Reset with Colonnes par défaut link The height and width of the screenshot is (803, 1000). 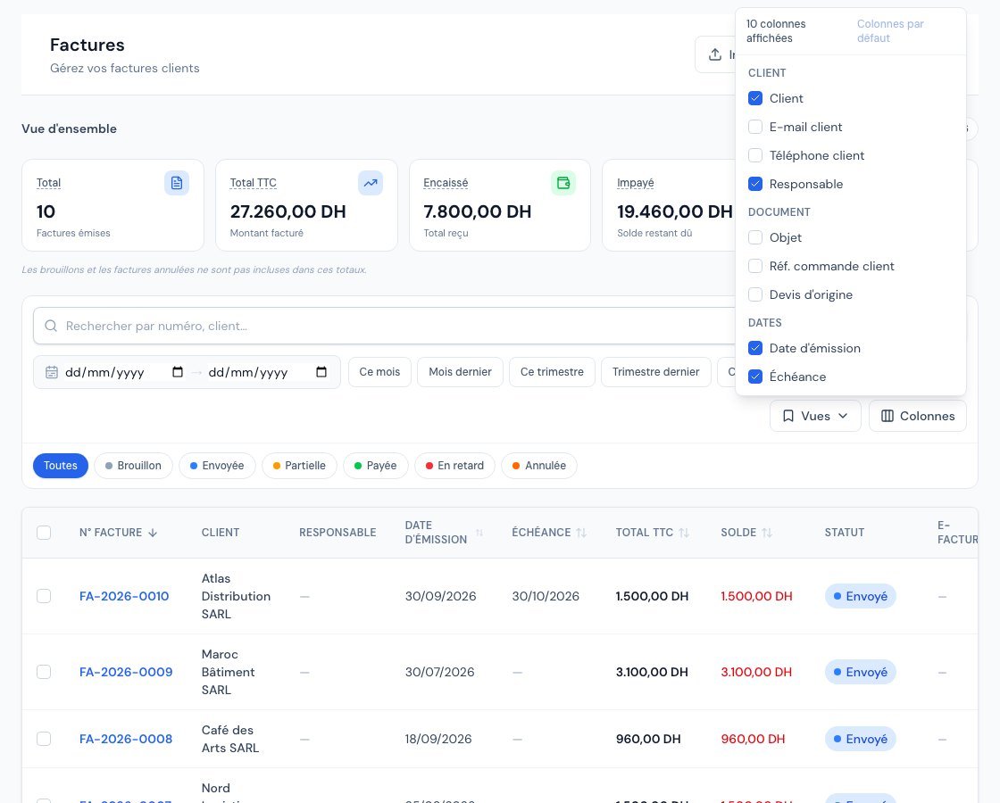point(890,31)
